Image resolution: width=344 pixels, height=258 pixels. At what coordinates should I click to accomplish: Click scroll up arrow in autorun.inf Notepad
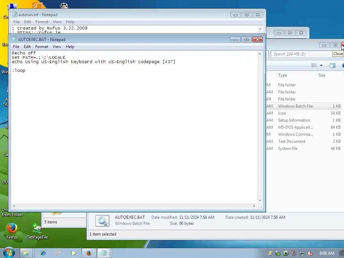(260, 29)
